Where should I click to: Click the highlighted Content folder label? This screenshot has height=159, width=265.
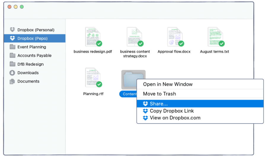tap(128, 94)
